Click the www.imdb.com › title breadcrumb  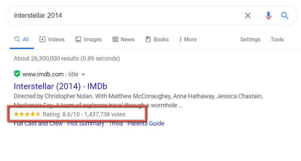tap(50, 74)
